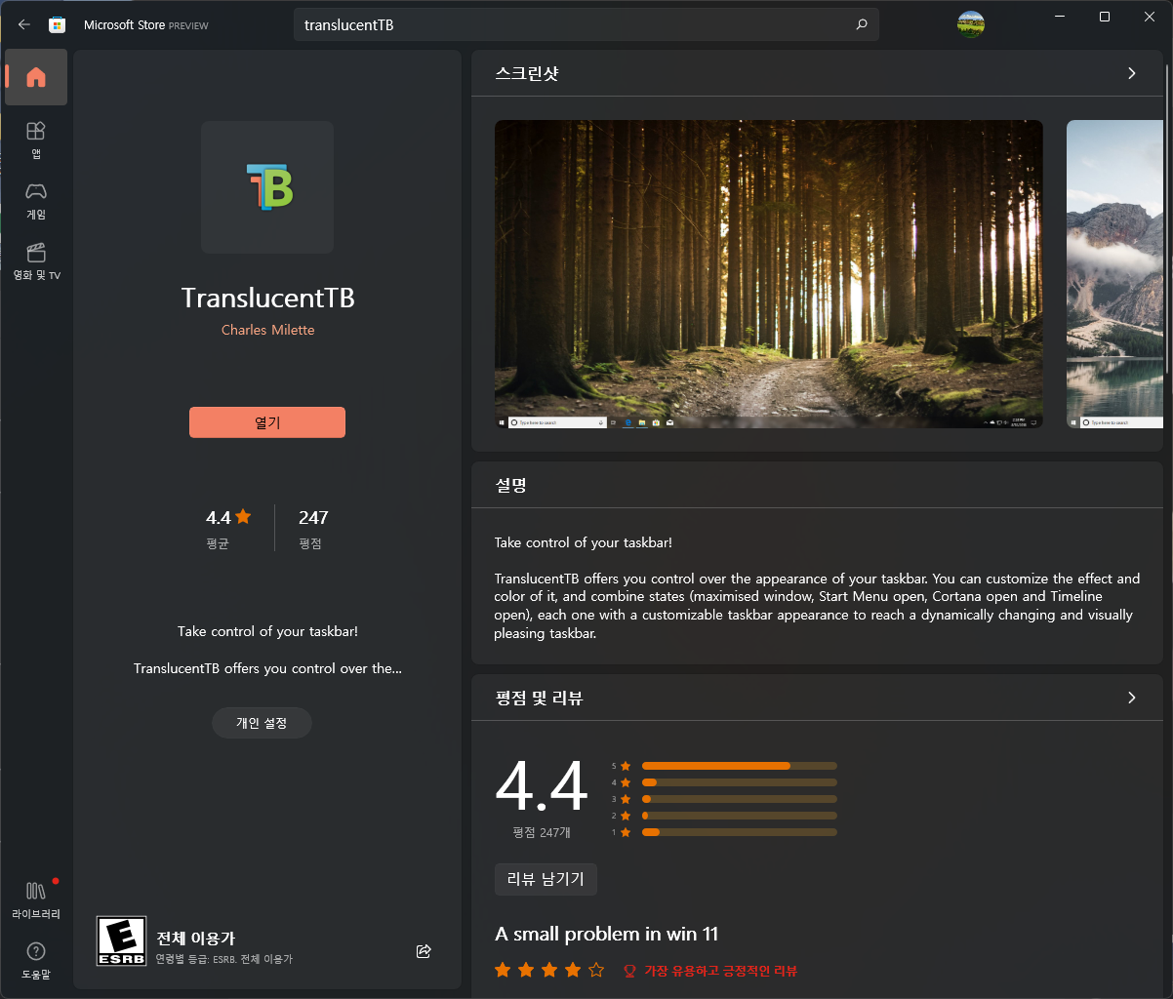Click the TranslucentTB app logo
This screenshot has width=1173, height=999.
267,187
